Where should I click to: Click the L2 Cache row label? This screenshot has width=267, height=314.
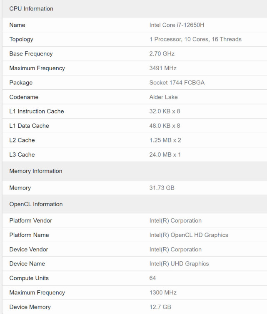22,140
